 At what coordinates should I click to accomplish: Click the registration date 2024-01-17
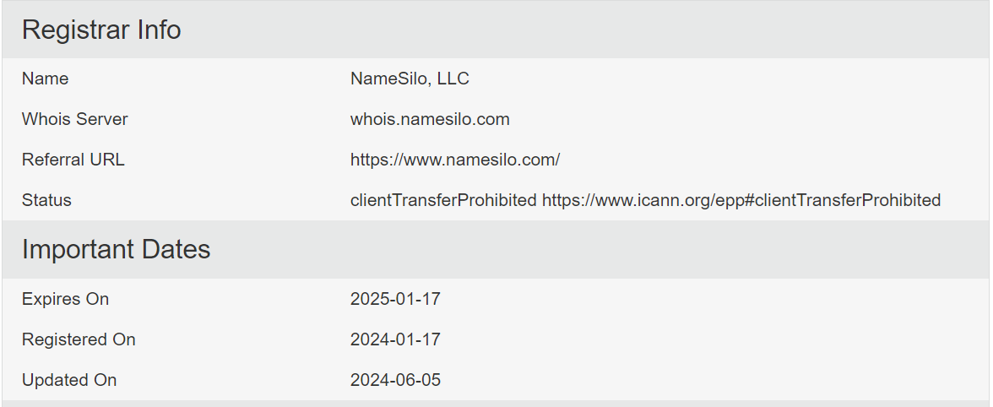pos(395,339)
